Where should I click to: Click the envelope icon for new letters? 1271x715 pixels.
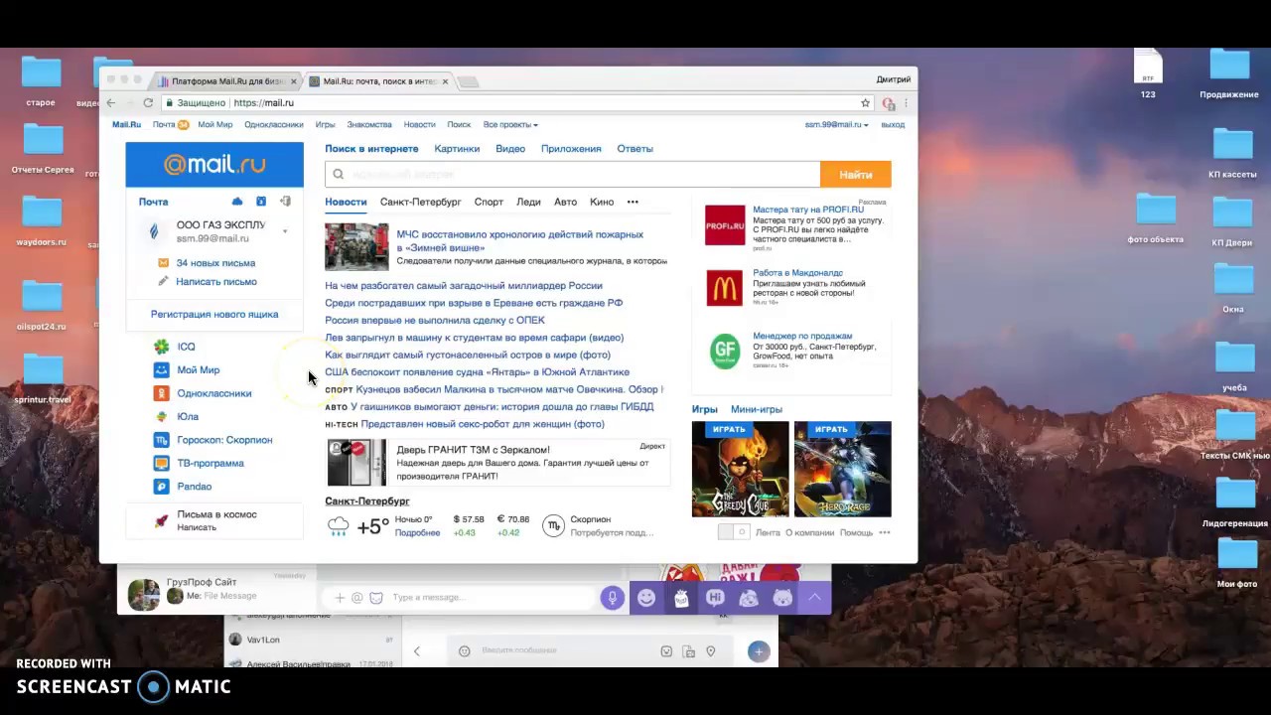(x=163, y=263)
